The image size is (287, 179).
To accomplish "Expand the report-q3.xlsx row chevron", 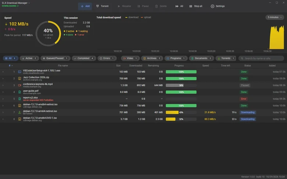I will (3, 99).
